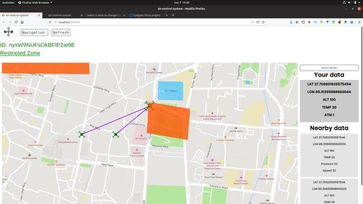Focus the localhost:8080 address bar
363x204 pixels.
[153, 22]
